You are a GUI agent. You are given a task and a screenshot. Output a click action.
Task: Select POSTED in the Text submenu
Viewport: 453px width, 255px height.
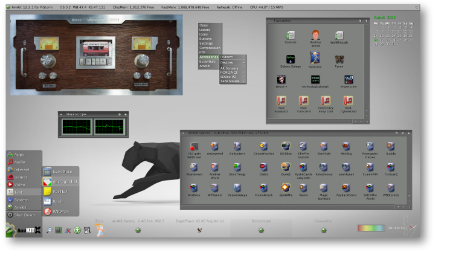[x=60, y=192]
